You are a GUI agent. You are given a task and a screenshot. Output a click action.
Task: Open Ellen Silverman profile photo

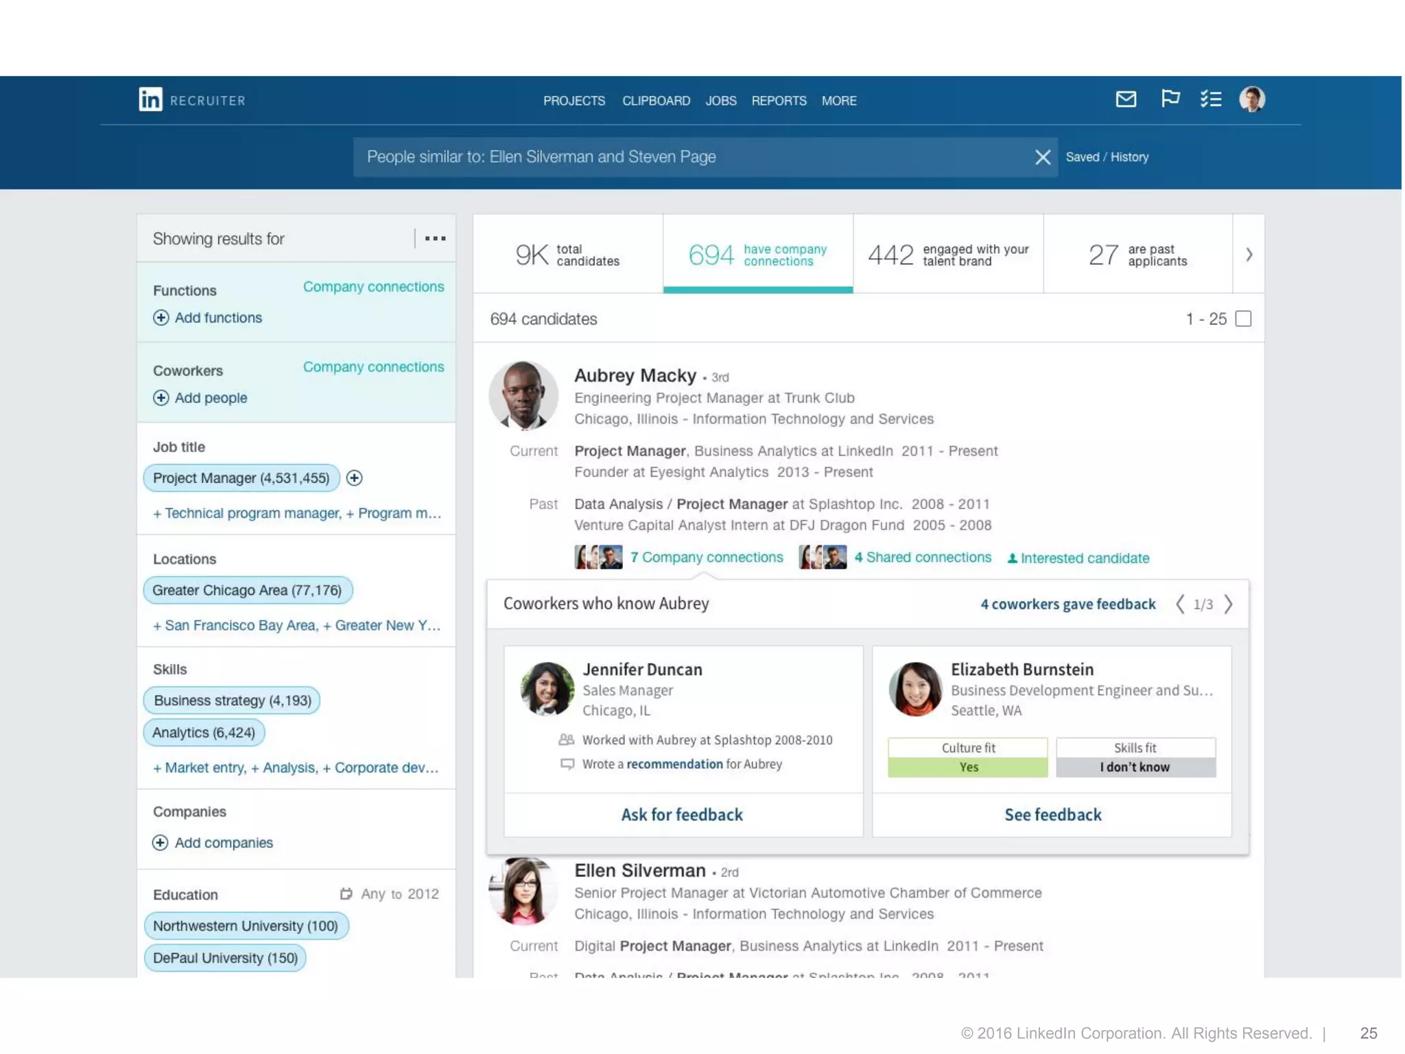pos(523,891)
